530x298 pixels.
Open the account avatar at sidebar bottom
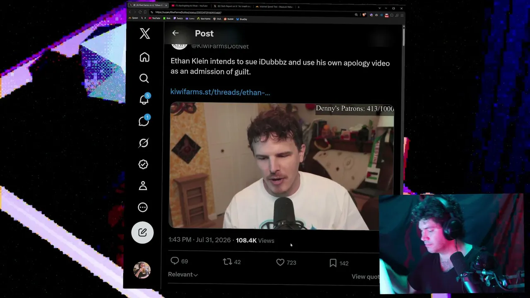(x=142, y=270)
